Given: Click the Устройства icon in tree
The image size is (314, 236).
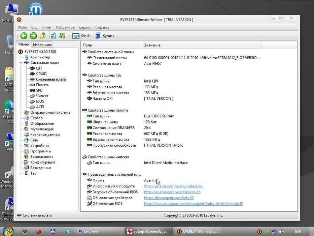Looking at the screenshot, I should [26, 146].
